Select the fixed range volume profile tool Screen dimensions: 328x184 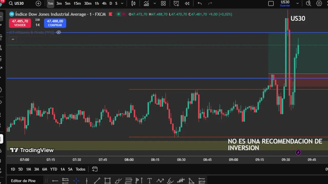click(x=139, y=181)
